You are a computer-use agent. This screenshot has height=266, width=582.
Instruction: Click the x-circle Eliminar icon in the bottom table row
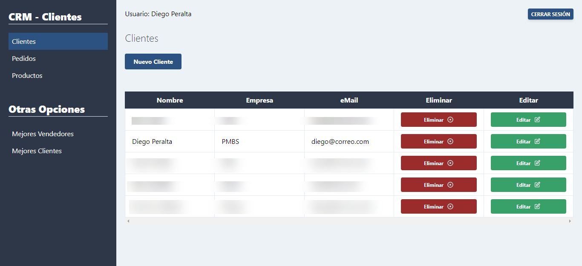pos(450,206)
